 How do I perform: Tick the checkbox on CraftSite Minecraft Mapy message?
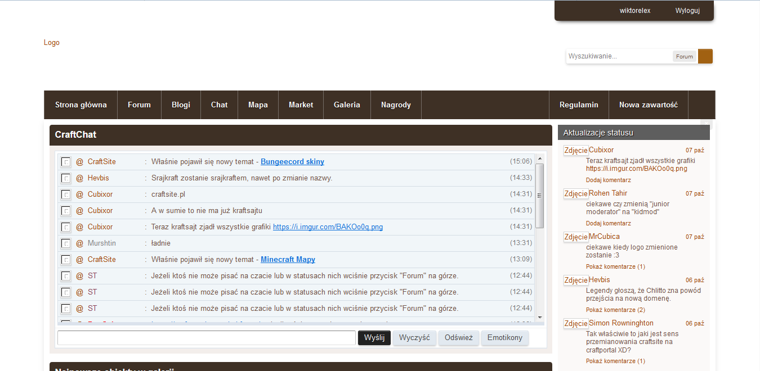click(x=66, y=260)
